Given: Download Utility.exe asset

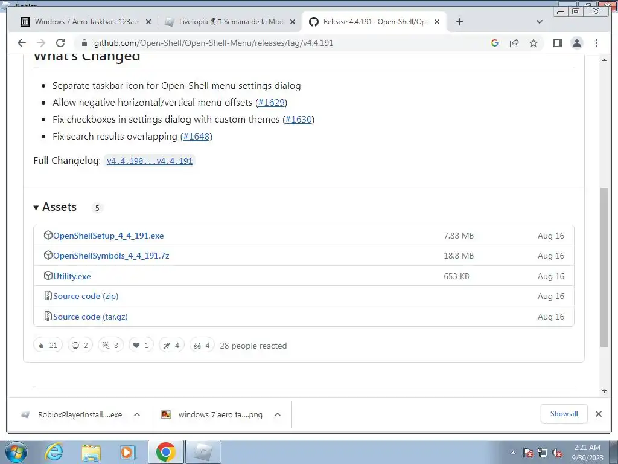Looking at the screenshot, I should coord(72,276).
